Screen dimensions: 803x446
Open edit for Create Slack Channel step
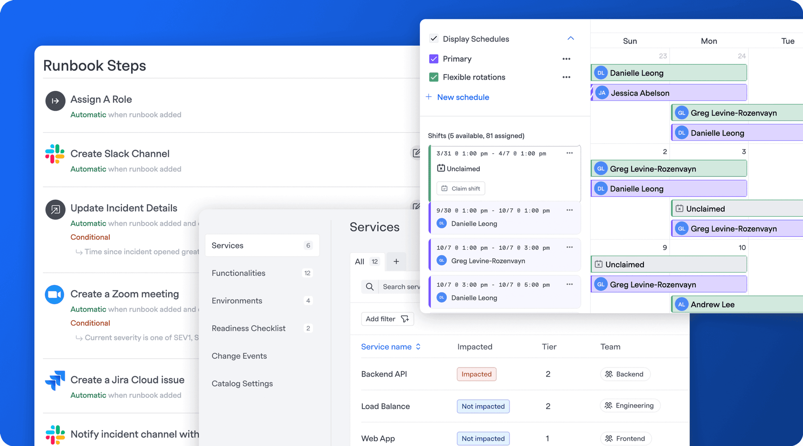[416, 153]
